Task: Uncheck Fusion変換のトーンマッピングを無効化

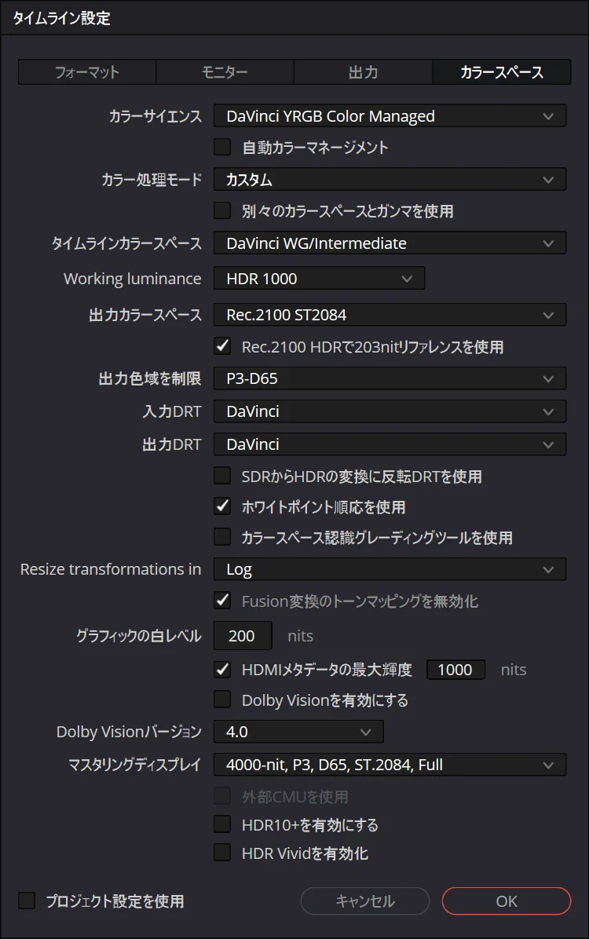Action: (x=222, y=601)
